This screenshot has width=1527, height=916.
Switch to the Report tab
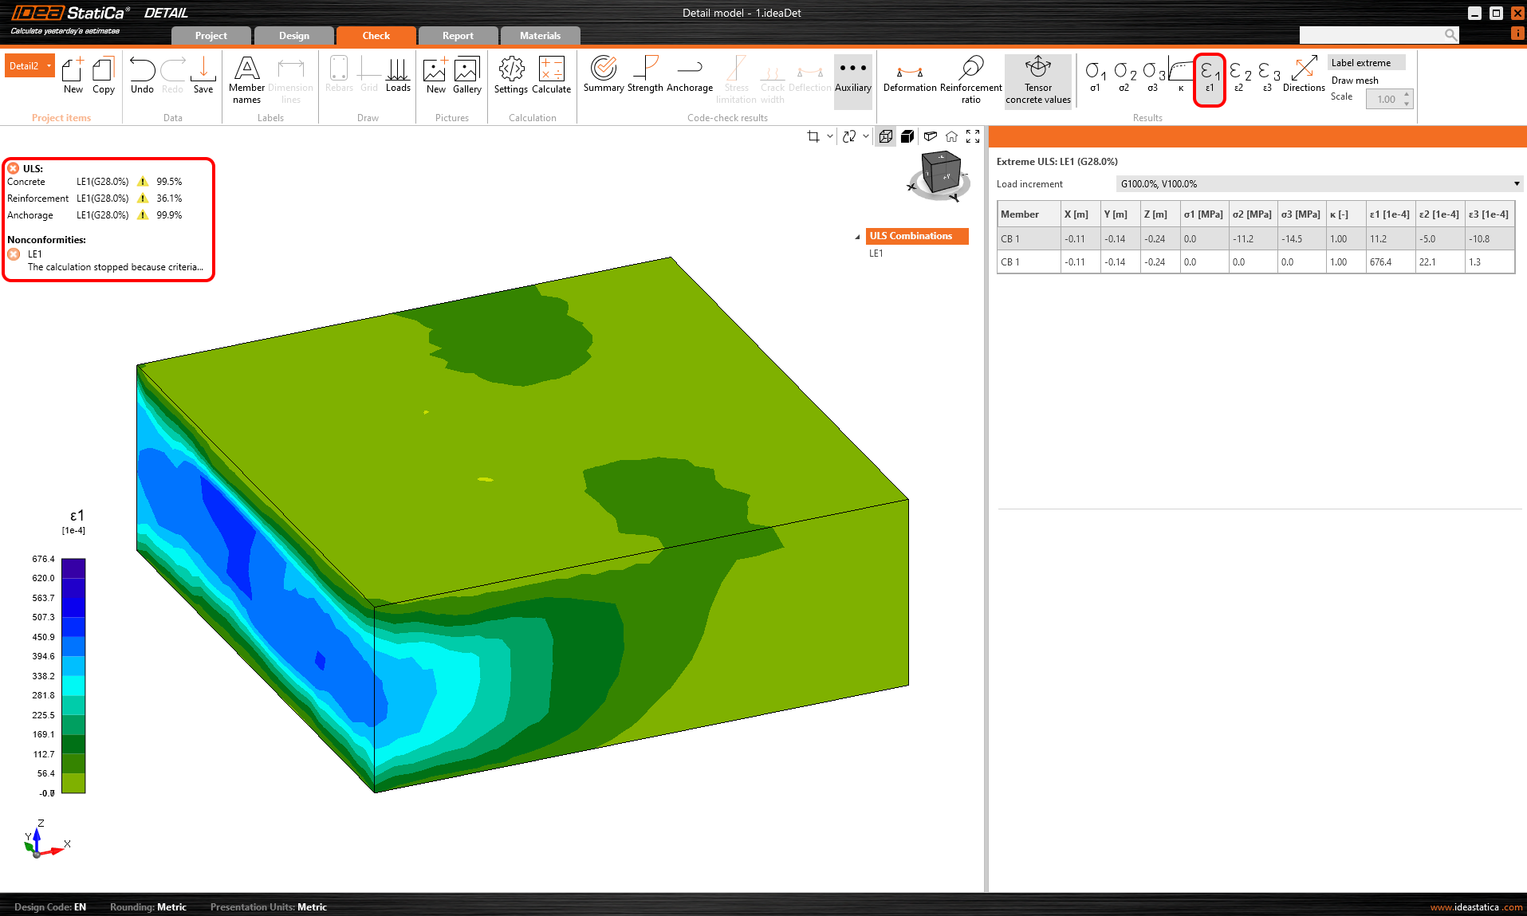[x=457, y=35]
